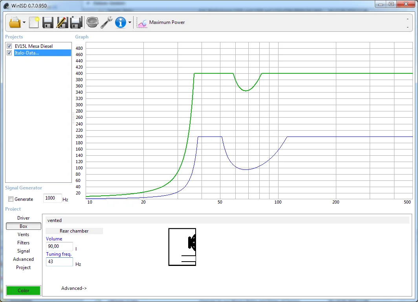Open settings with the wrench icon

106,22
